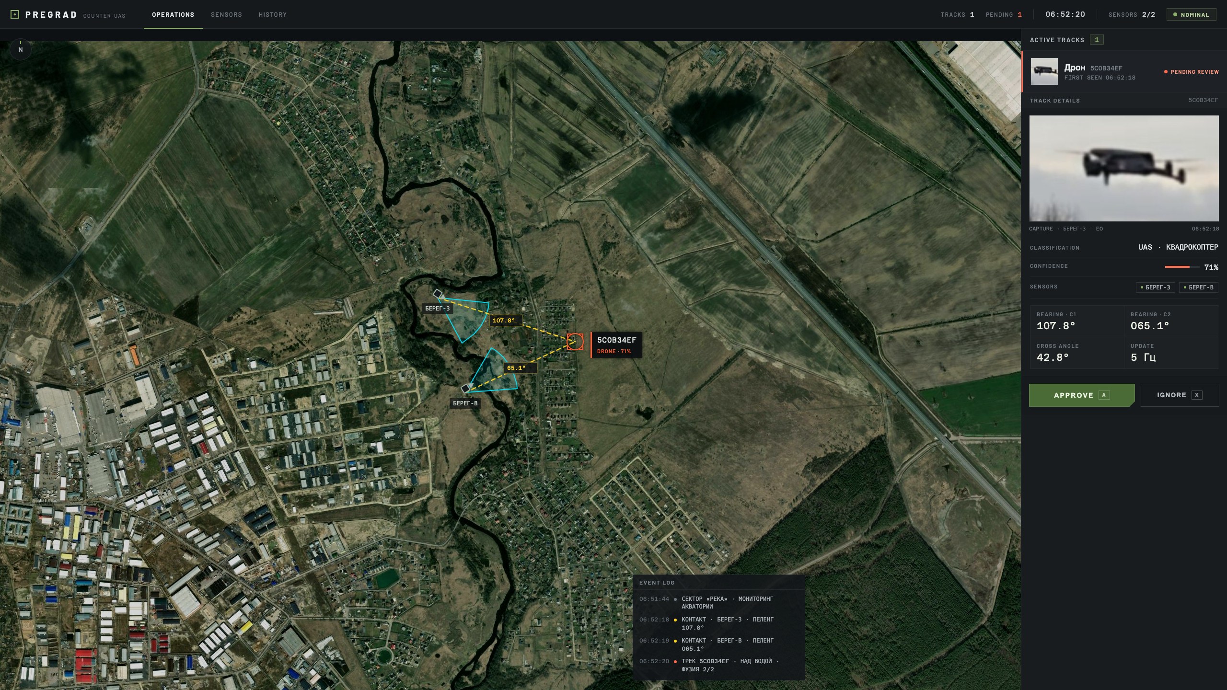Select the БЕРЕГ-3 sensor marker on map
This screenshot has width=1227, height=690.
pyautogui.click(x=438, y=294)
